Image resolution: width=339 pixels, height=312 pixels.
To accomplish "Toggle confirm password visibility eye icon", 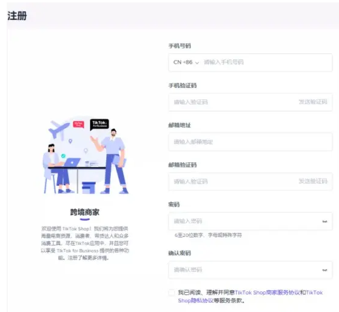I will click(x=324, y=270).
